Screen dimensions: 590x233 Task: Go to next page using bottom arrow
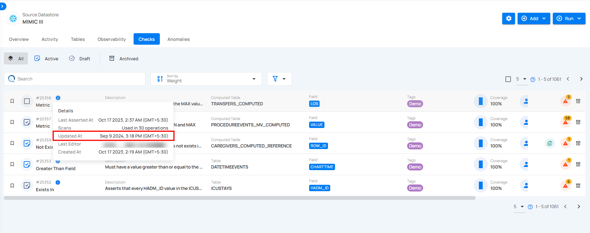tap(578, 207)
